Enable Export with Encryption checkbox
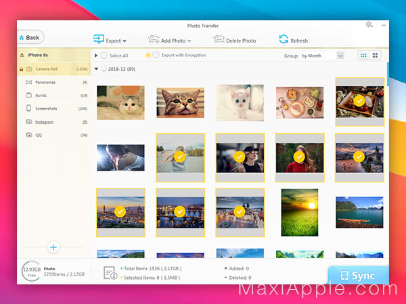406x304 pixels. pyautogui.click(x=156, y=55)
